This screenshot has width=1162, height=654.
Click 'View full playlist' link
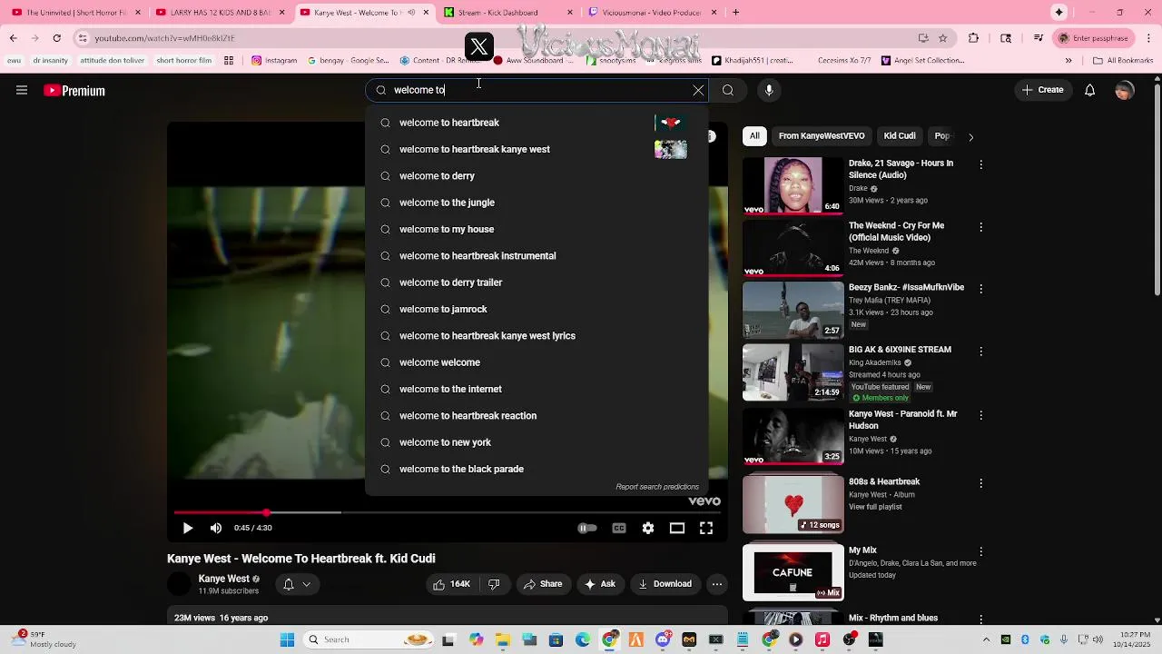[875, 507]
